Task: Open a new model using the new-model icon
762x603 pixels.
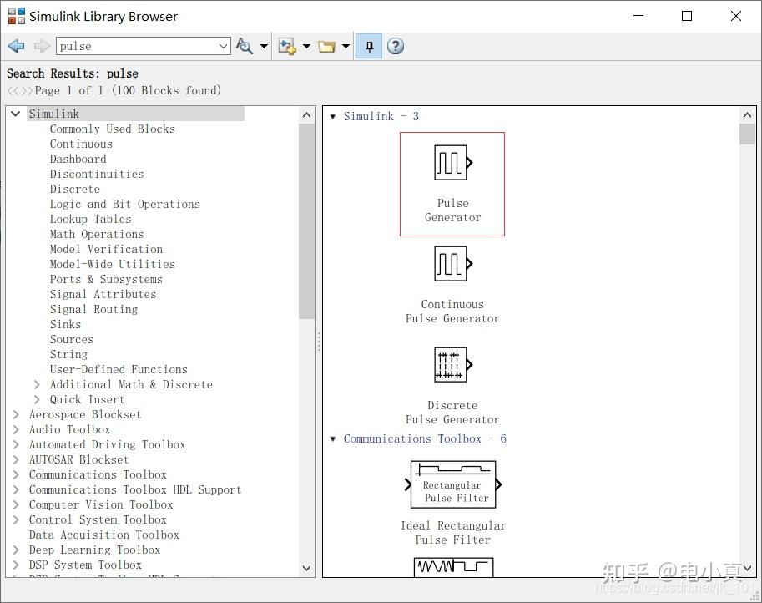Action: click(288, 46)
